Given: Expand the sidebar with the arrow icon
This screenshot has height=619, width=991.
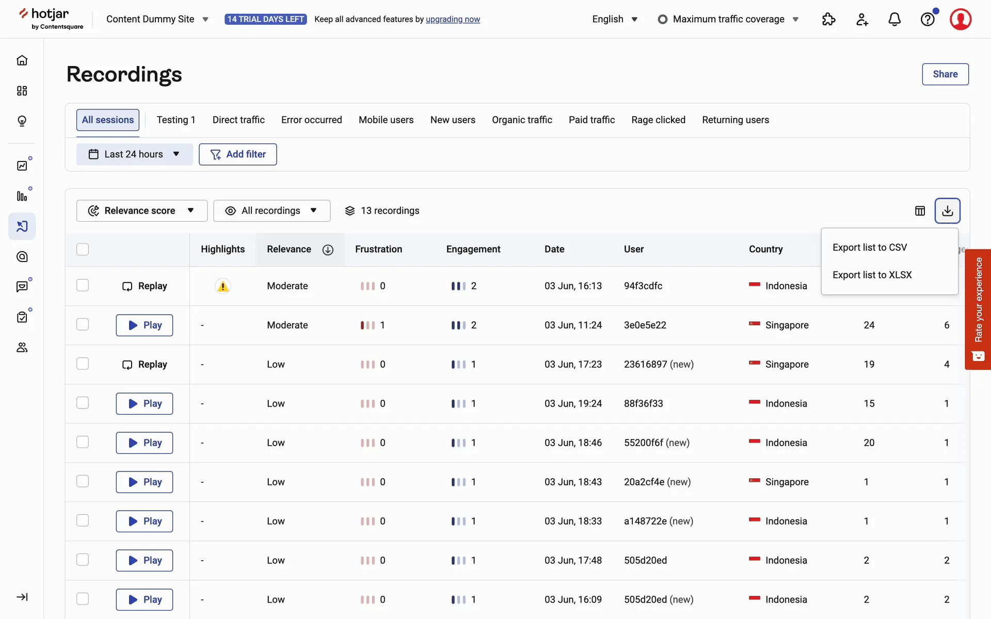Looking at the screenshot, I should click(x=22, y=597).
